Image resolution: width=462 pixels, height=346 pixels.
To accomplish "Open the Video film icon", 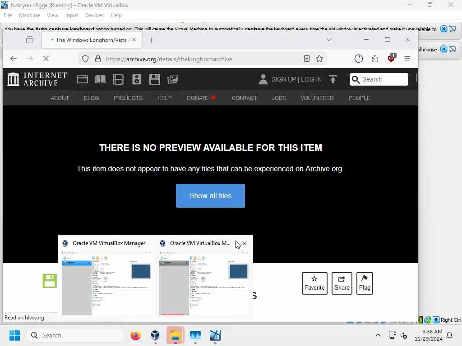I will tap(119, 79).
